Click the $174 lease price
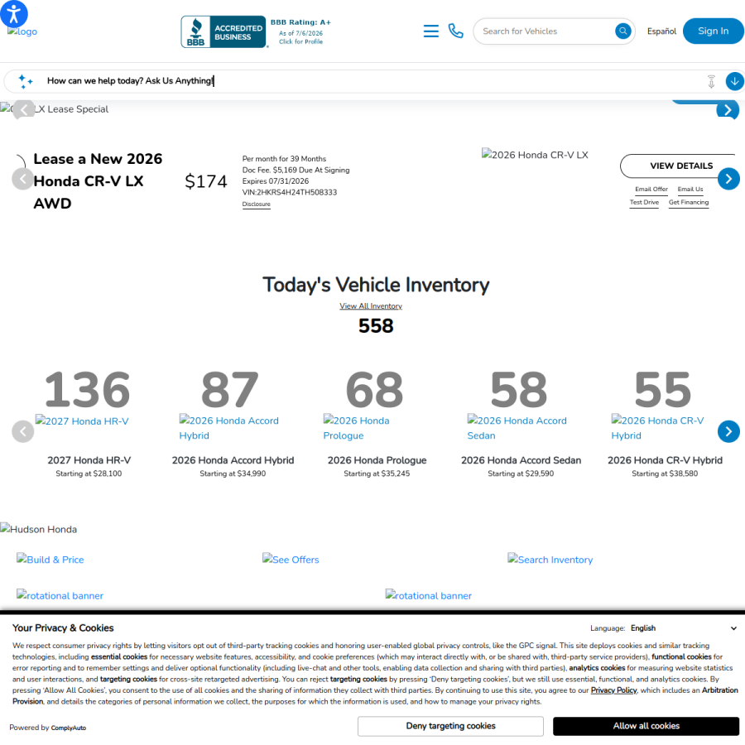Screen dimensions: 745x745 tap(206, 181)
